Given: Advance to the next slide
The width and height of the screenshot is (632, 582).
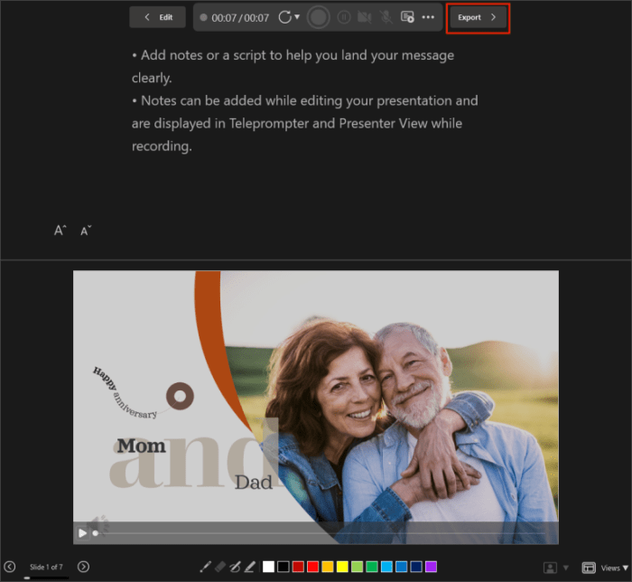Looking at the screenshot, I should pyautogui.click(x=83, y=567).
